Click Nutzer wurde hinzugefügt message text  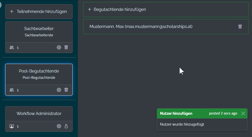(182, 124)
